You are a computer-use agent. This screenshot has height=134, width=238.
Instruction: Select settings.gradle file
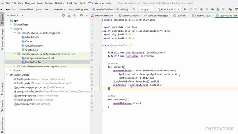[x=33, y=100]
